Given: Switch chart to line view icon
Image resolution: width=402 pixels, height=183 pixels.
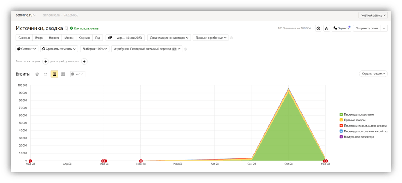Looking at the screenshot, I should tap(46, 74).
